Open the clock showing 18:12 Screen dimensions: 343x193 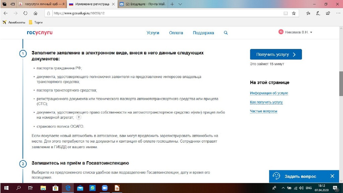(x=322, y=188)
